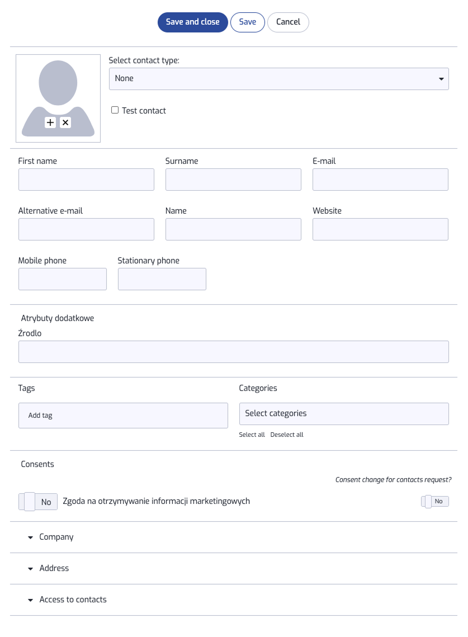This screenshot has width=468, height=637.
Task: Focus the Surname input field
Action: click(233, 180)
